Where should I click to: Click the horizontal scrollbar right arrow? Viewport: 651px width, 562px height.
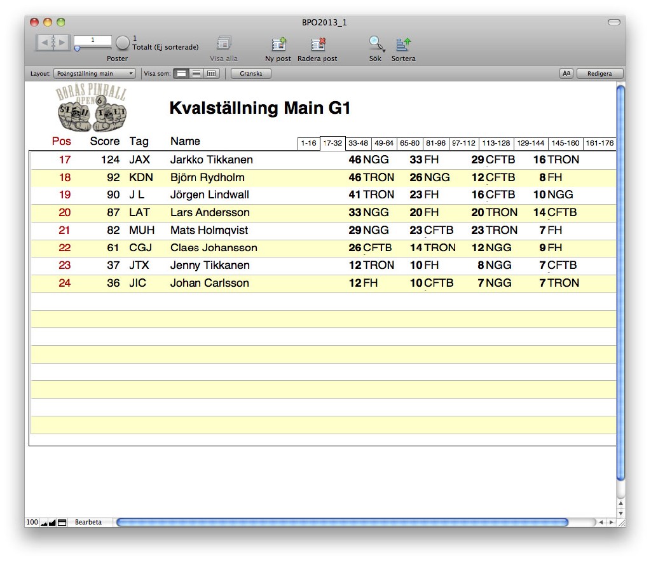(x=611, y=522)
